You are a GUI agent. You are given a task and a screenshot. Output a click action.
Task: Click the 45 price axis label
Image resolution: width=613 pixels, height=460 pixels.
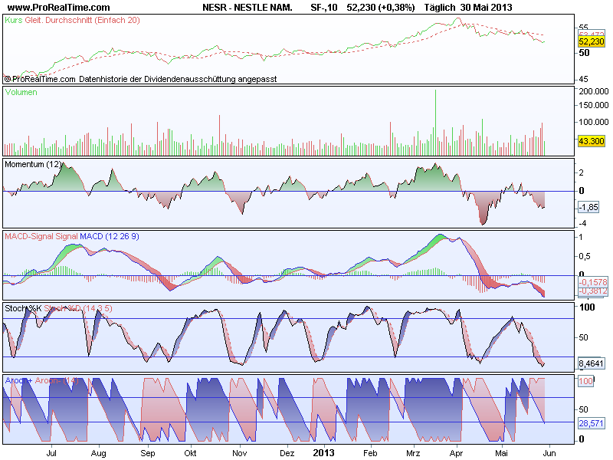coord(583,79)
